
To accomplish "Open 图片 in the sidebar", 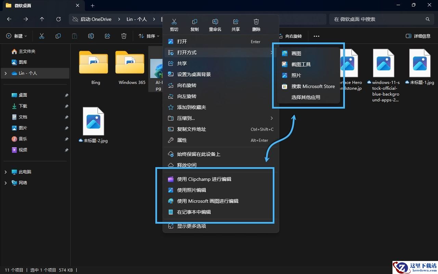I will pyautogui.click(x=23, y=128).
